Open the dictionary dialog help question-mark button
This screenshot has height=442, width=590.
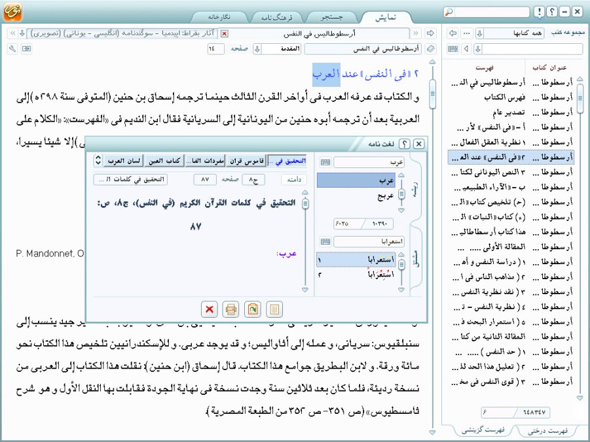click(405, 144)
